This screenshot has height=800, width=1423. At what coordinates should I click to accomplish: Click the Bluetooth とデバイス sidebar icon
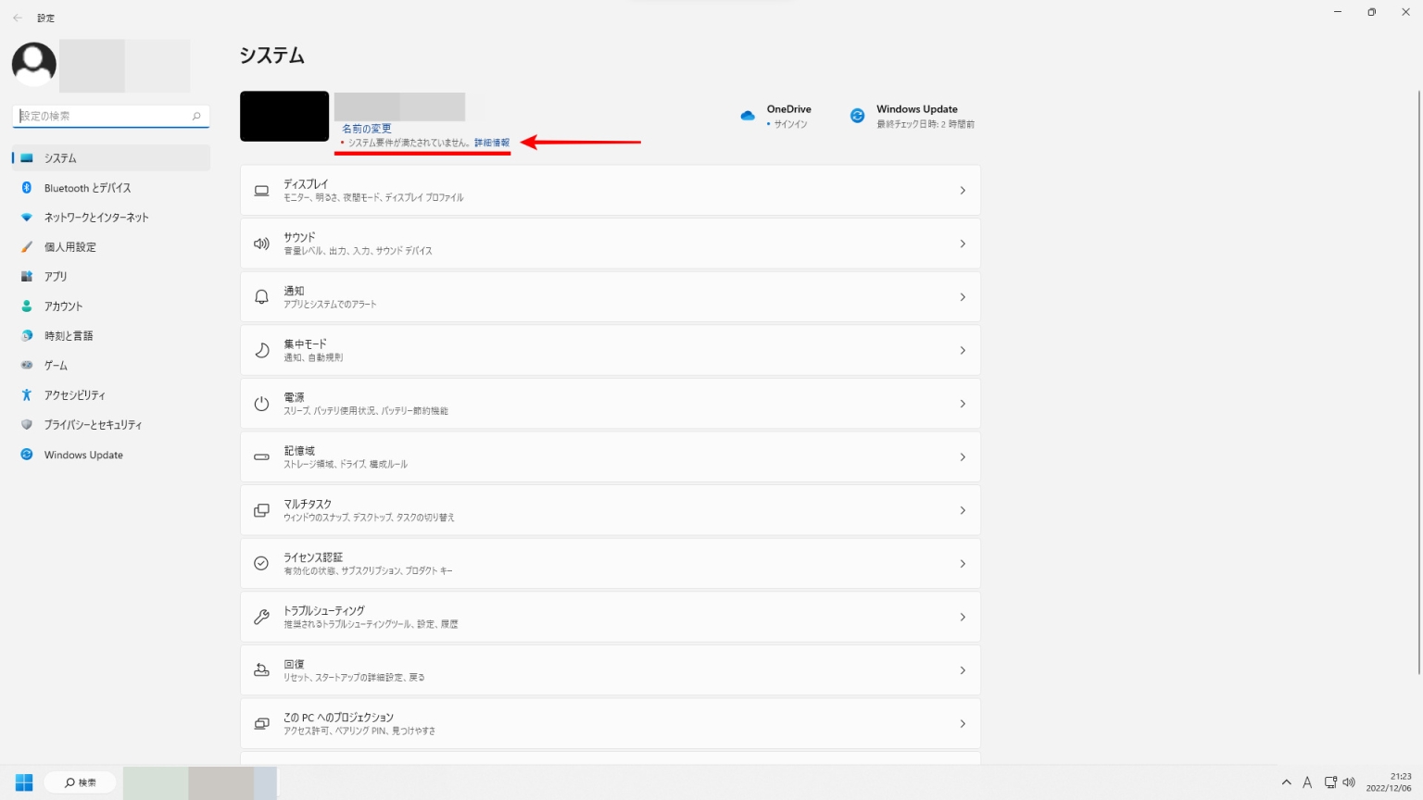click(27, 188)
